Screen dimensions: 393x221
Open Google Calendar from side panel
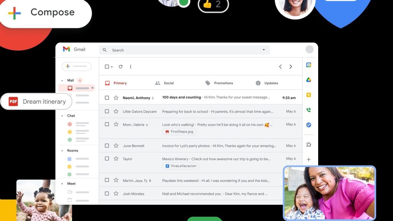click(x=309, y=65)
